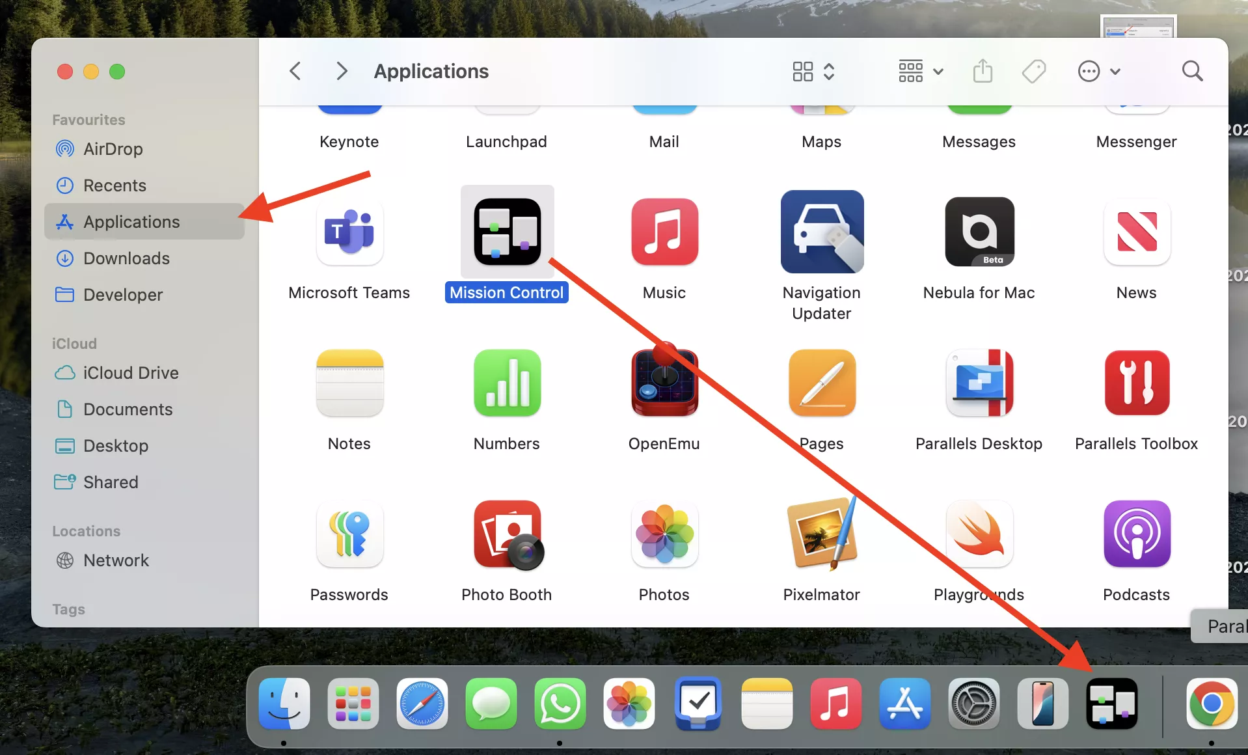The width and height of the screenshot is (1248, 755).
Task: Click the Numbers app icon
Action: click(507, 383)
